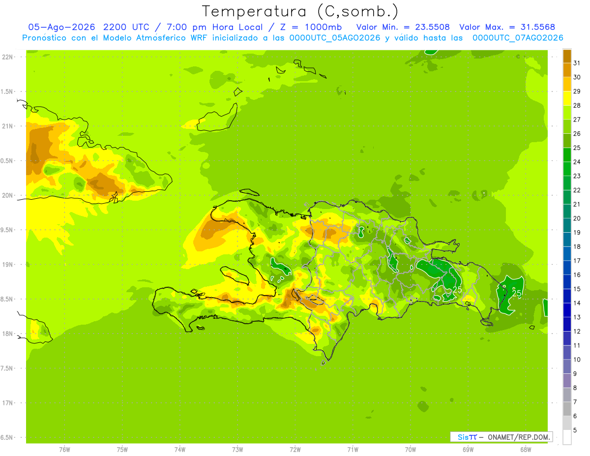Click longitude label "74W"
Viewport: 590px width, 456px height.
click(180, 450)
